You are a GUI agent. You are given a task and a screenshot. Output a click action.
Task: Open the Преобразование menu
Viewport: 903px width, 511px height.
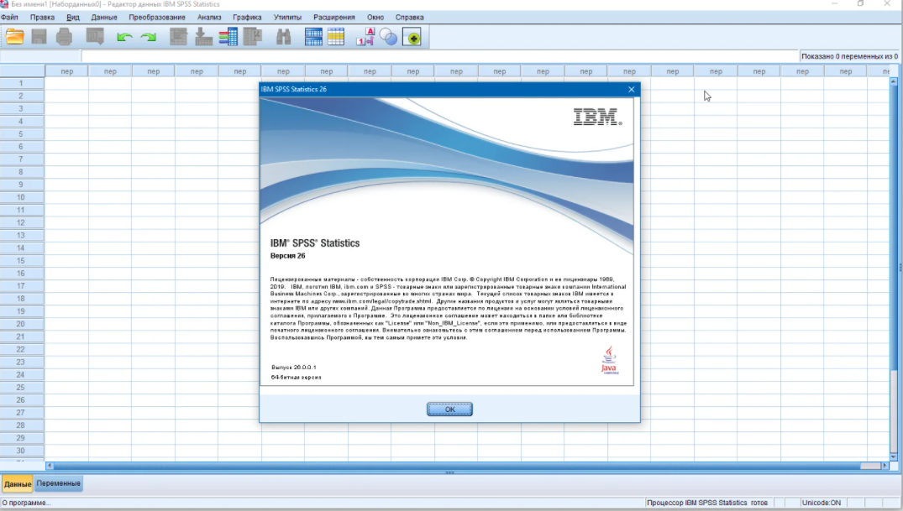click(x=157, y=17)
